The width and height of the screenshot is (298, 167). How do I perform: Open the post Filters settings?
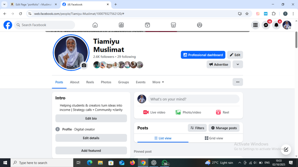pyautogui.click(x=197, y=128)
